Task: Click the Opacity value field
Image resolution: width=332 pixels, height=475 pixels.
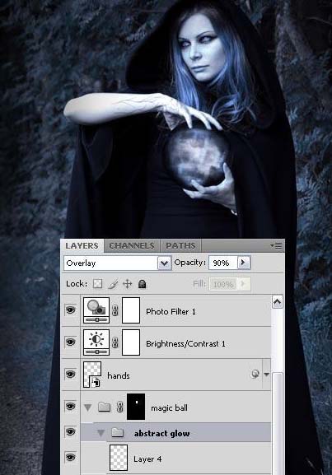Action: coord(223,263)
